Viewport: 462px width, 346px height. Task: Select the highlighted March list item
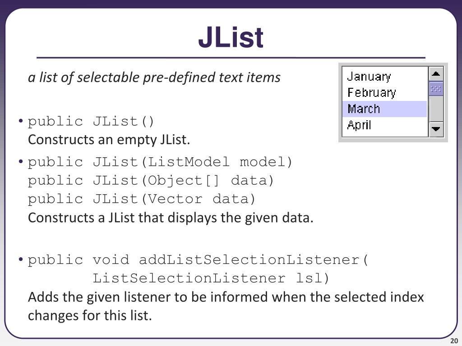(385, 109)
